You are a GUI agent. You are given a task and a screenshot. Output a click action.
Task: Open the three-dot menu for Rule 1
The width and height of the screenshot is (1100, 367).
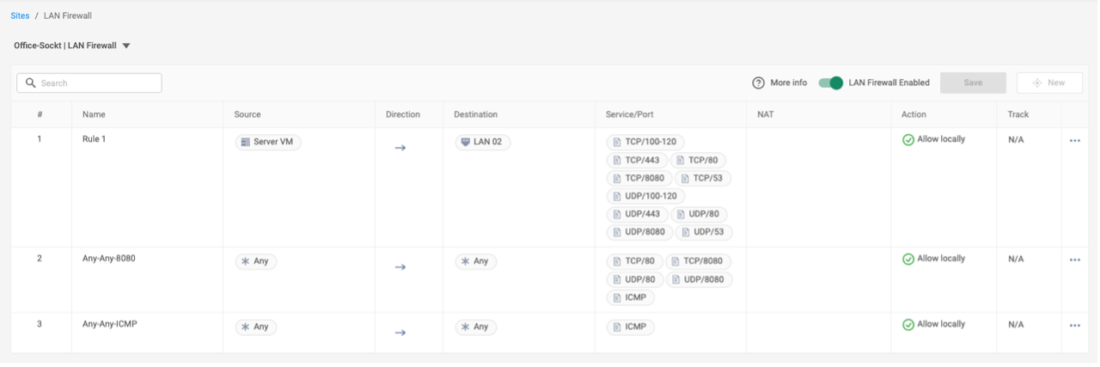pos(1074,141)
